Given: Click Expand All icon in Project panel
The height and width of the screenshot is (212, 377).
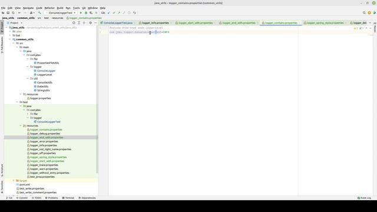Looking at the screenshot, I should pyautogui.click(x=79, y=23).
